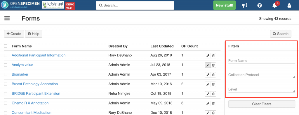Click the Forms page title

pyautogui.click(x=31, y=18)
